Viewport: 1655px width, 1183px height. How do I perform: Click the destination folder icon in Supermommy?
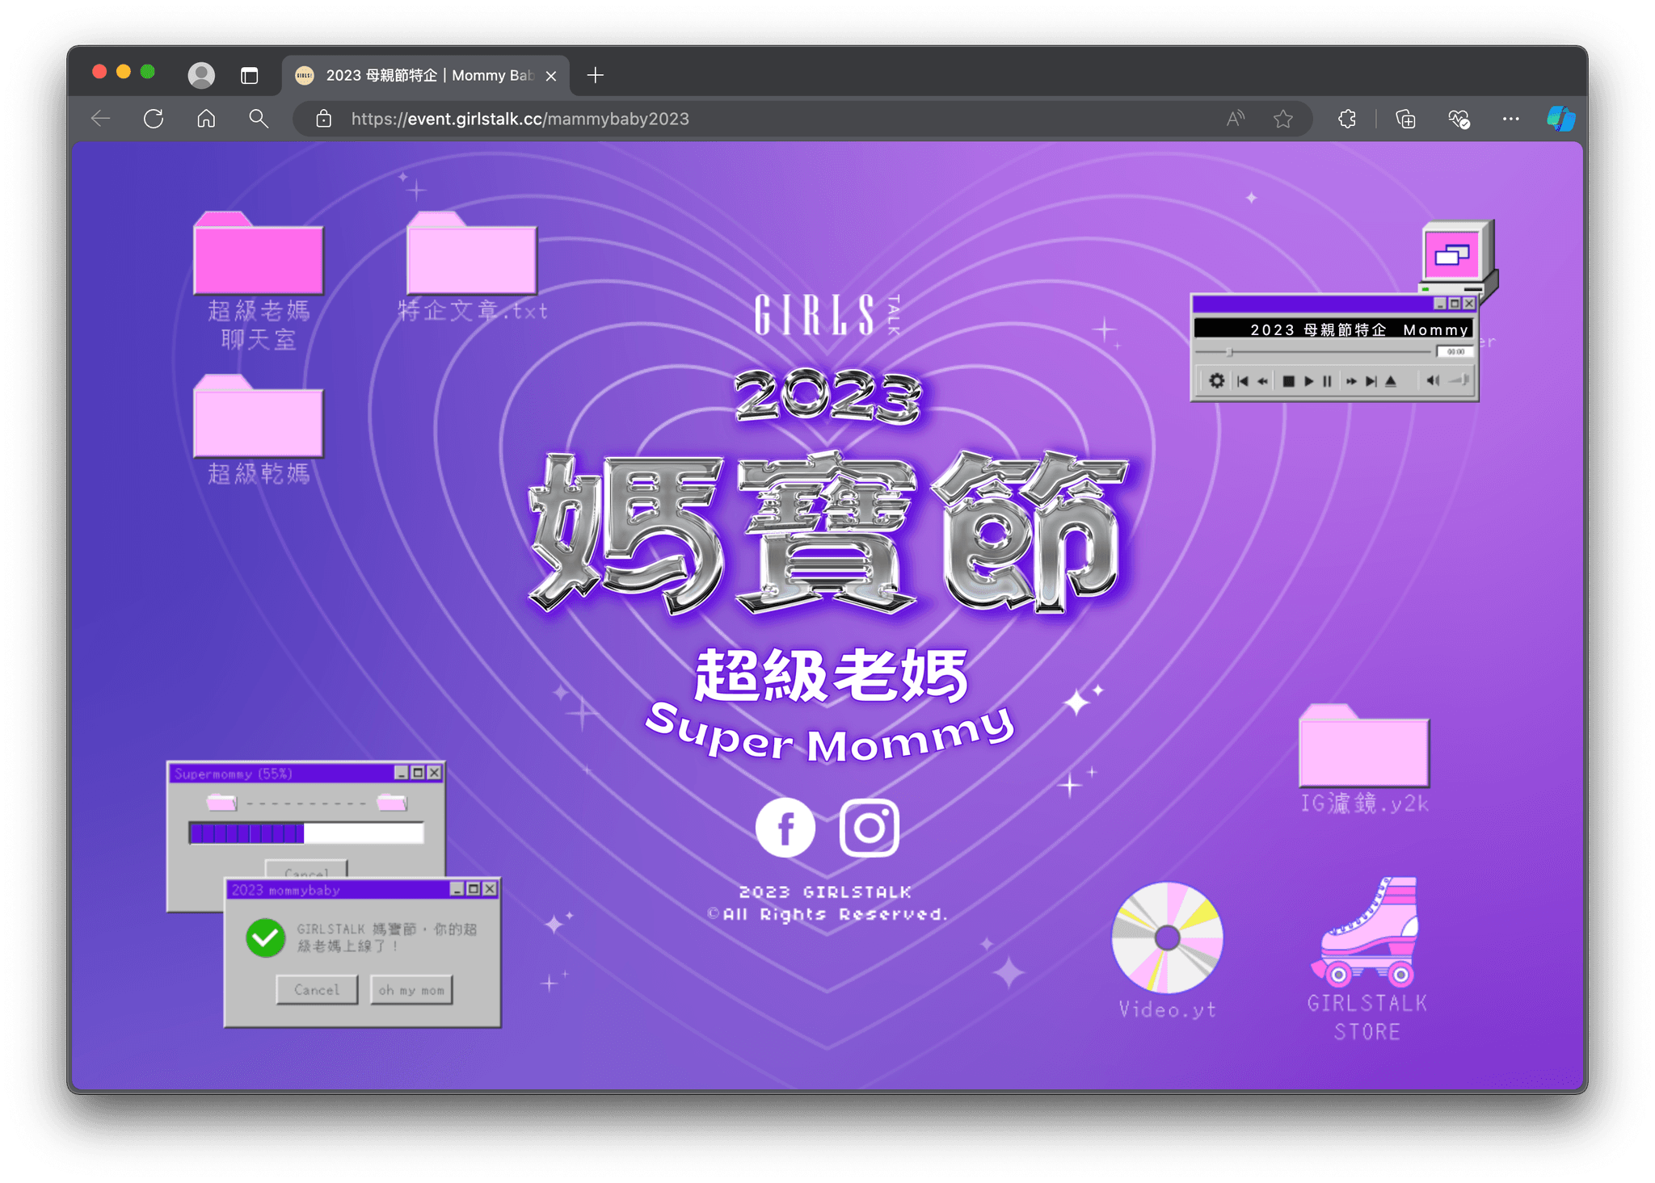[392, 802]
